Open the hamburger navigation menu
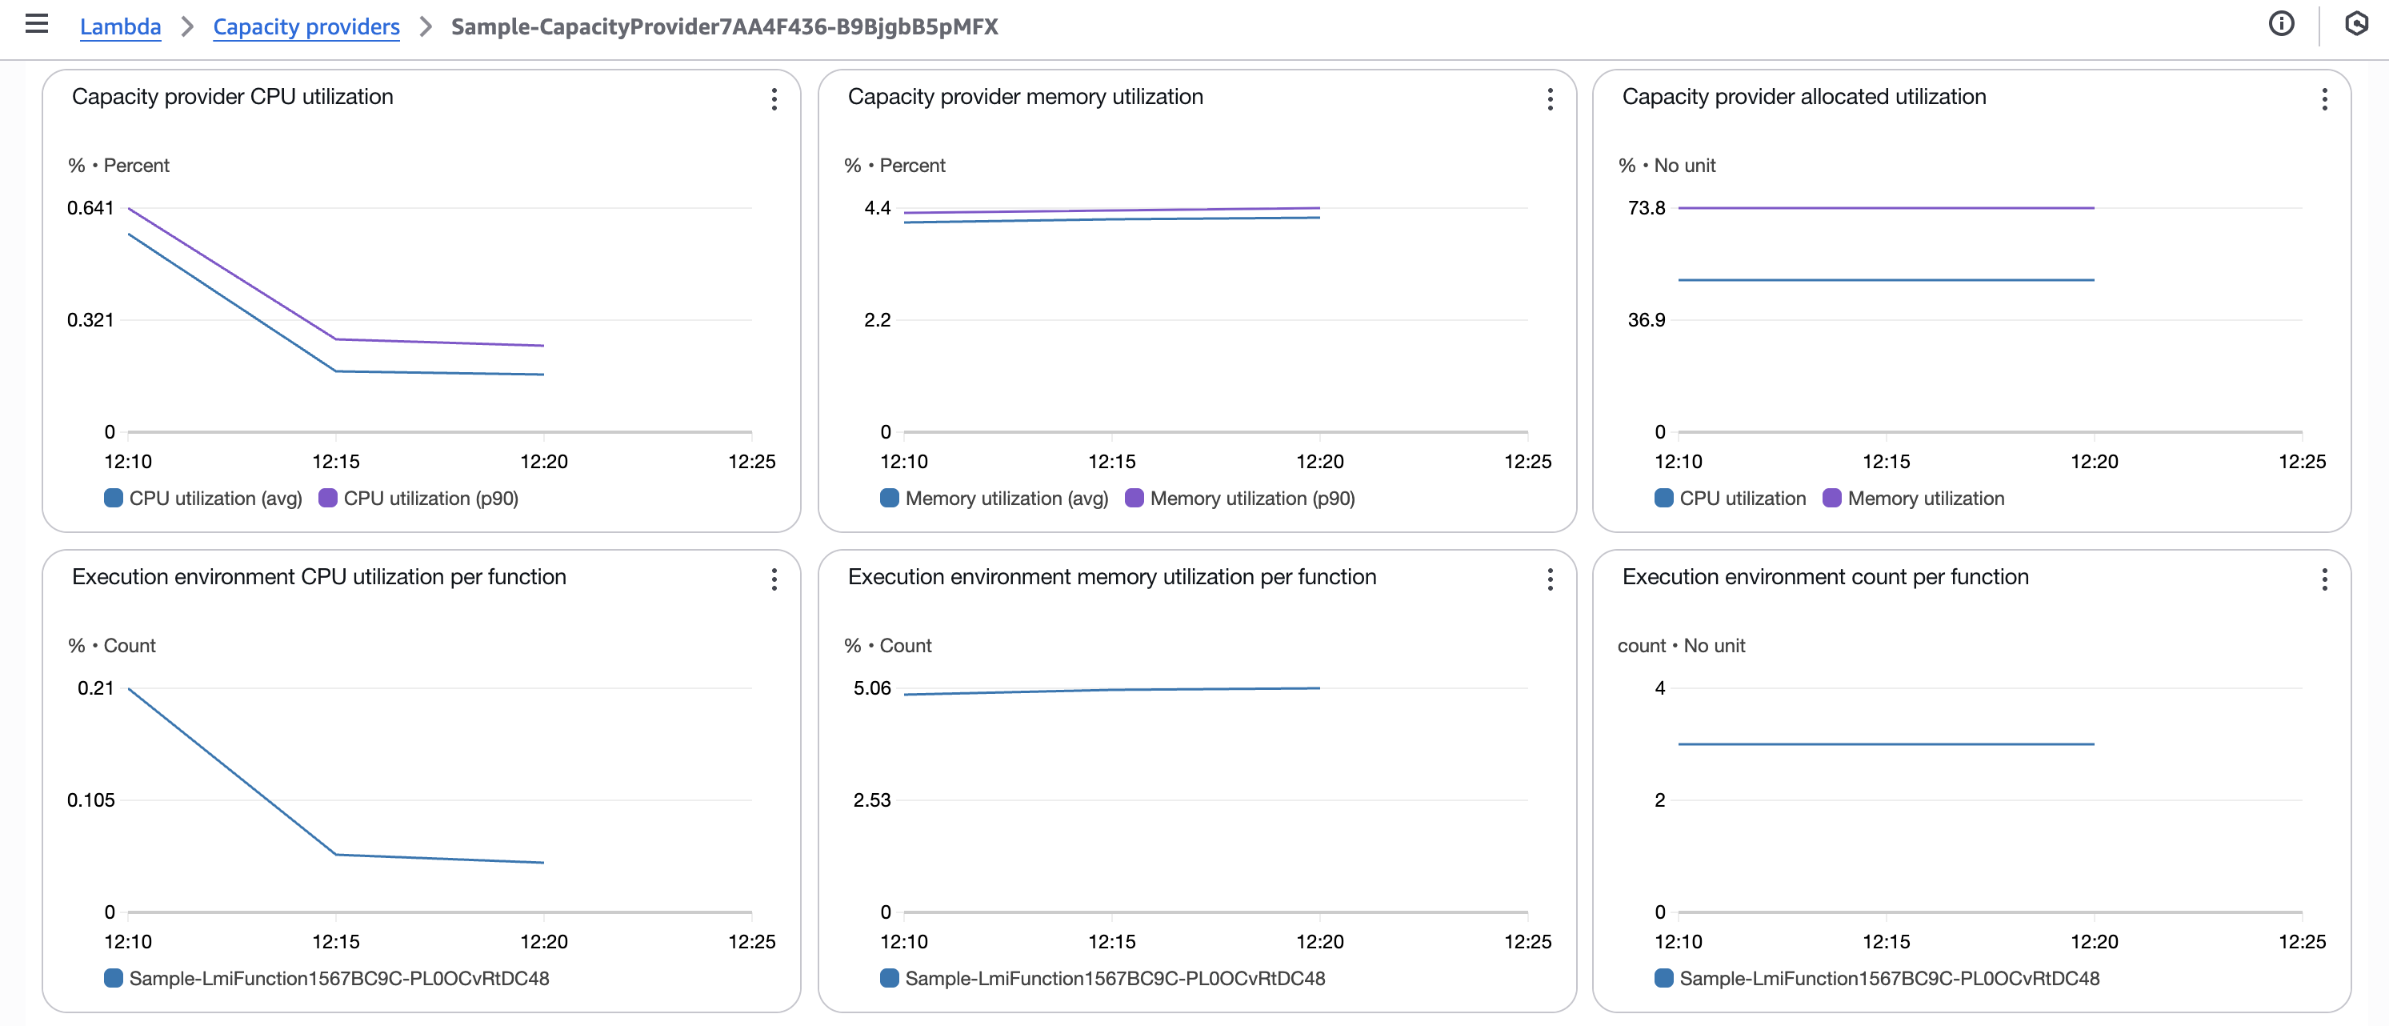The height and width of the screenshot is (1026, 2389). (36, 24)
